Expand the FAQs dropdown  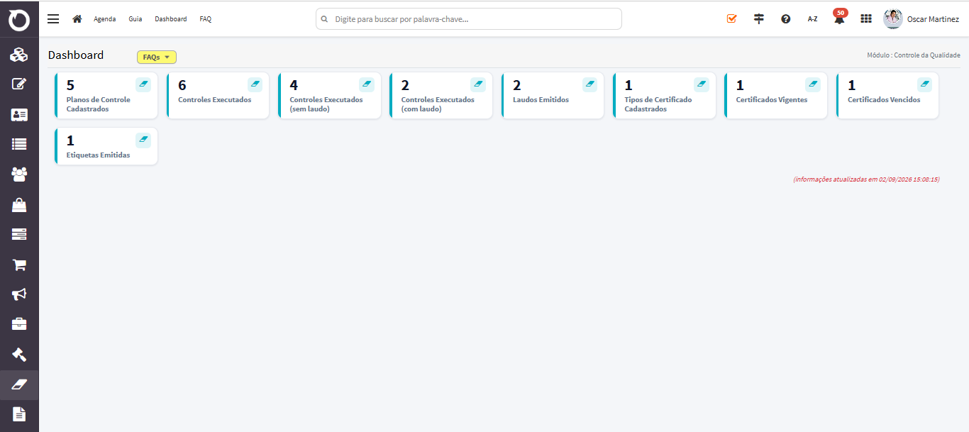[156, 57]
